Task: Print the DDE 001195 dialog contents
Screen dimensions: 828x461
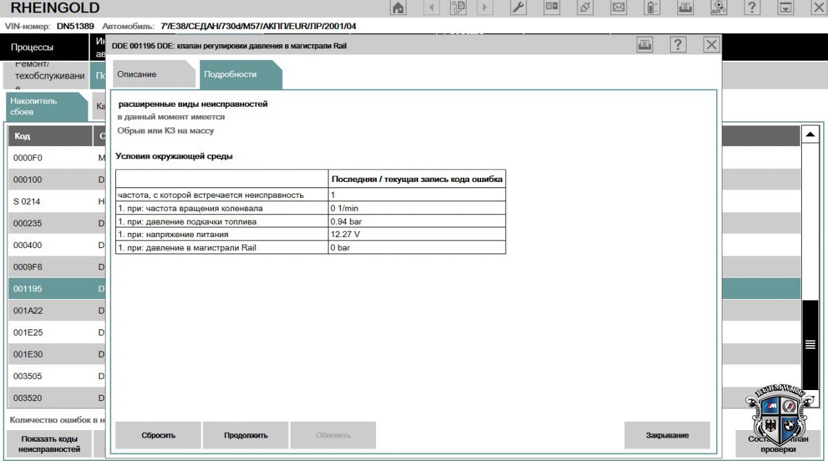Action: point(645,45)
